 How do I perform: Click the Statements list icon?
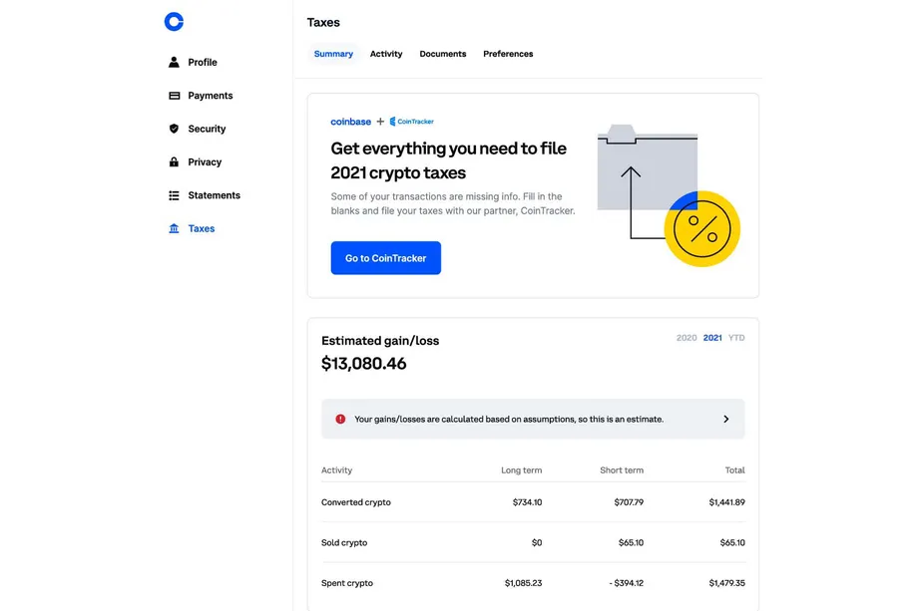click(174, 195)
